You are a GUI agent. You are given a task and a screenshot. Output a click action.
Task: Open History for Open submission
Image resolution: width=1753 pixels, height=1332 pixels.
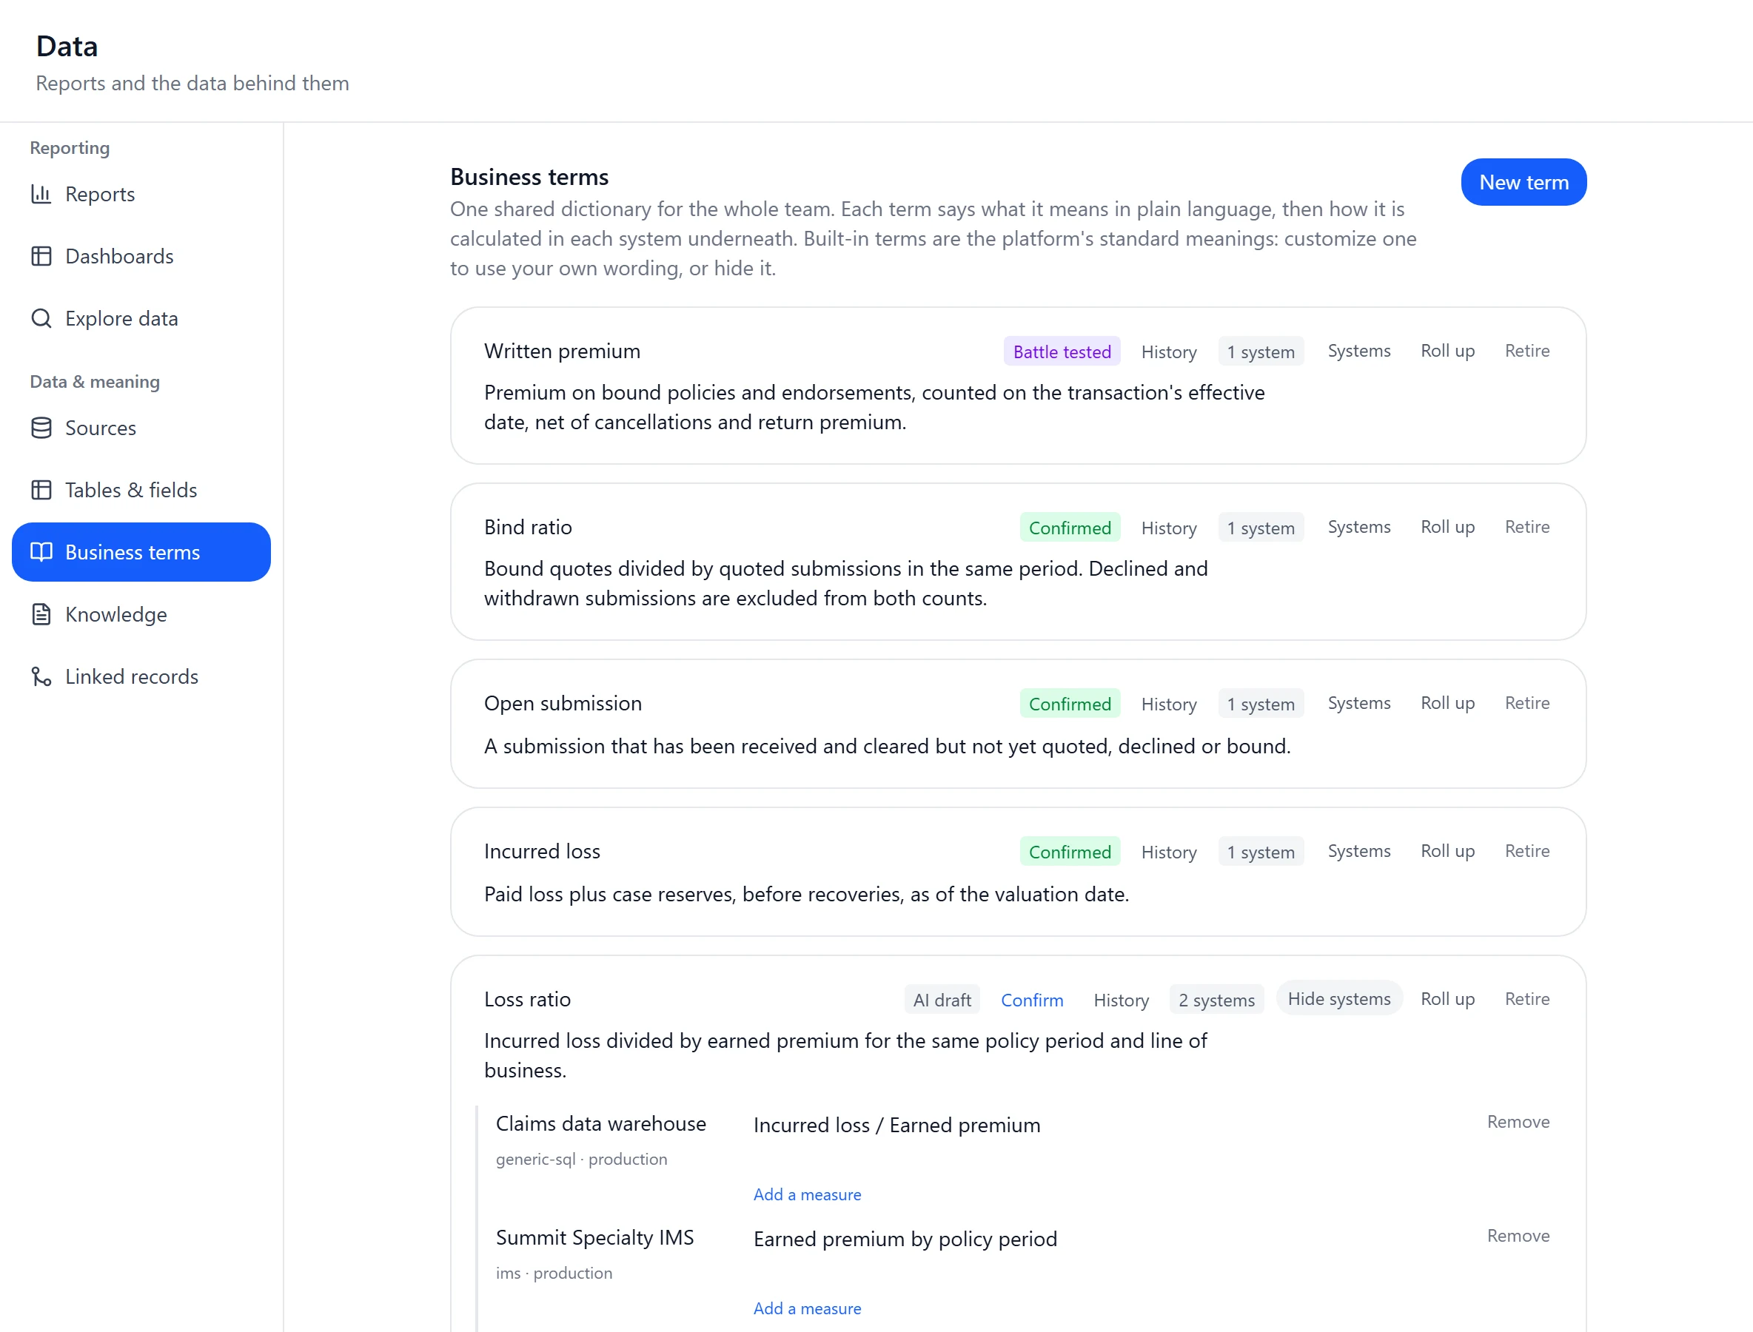click(x=1168, y=704)
